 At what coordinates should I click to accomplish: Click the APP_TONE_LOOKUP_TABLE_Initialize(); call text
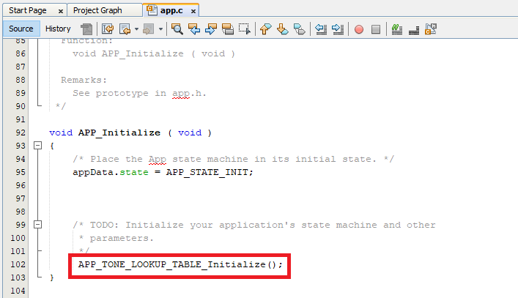[x=180, y=264]
